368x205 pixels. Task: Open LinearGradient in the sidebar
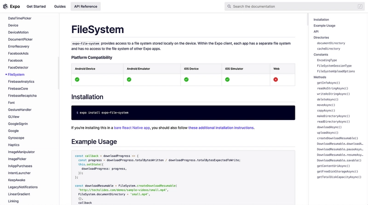tap(19, 194)
